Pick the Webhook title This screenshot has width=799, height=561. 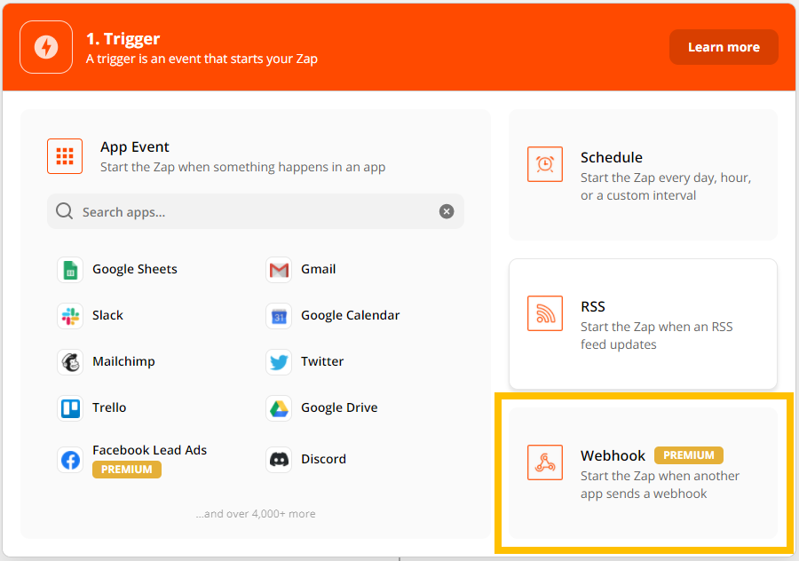click(x=613, y=455)
